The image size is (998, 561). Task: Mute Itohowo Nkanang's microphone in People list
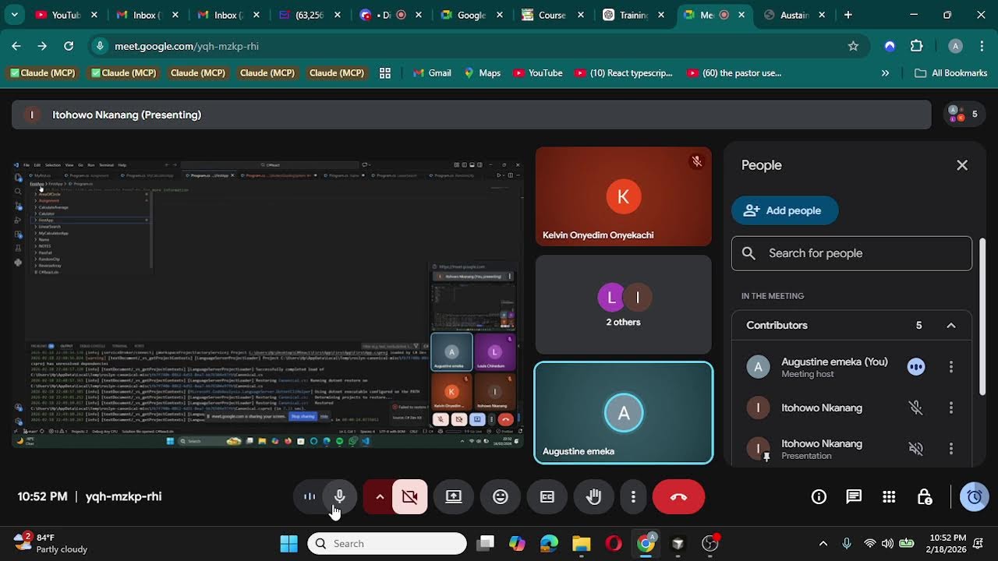coord(916,408)
